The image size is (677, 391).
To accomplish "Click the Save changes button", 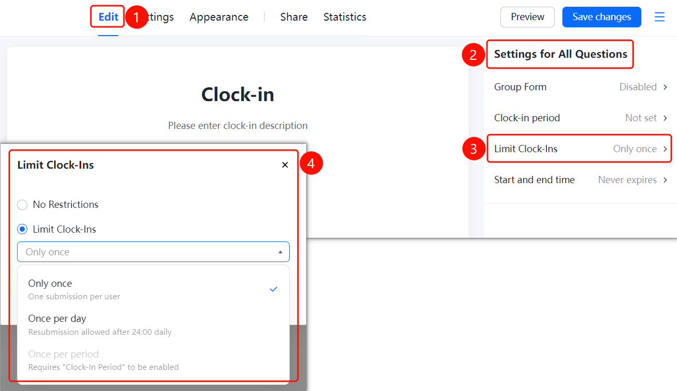I will 602,17.
